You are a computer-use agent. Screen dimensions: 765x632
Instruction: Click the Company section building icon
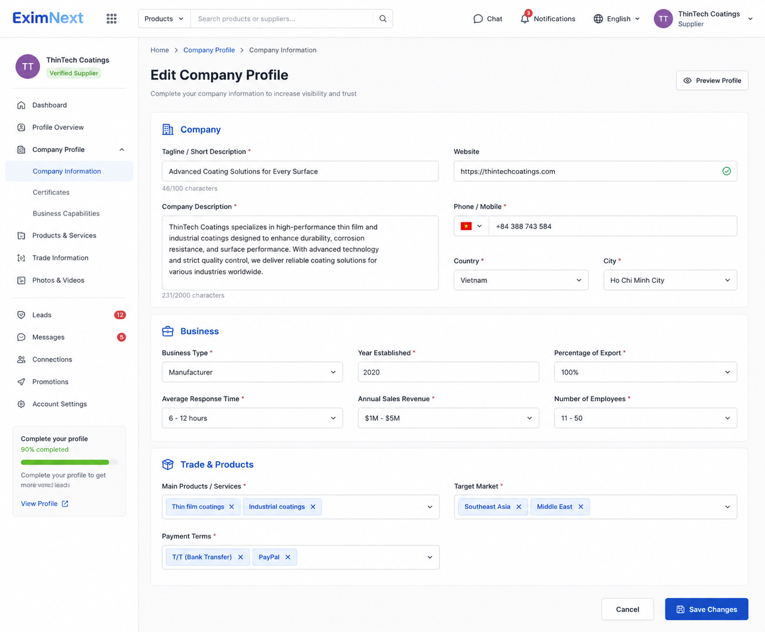pos(167,129)
